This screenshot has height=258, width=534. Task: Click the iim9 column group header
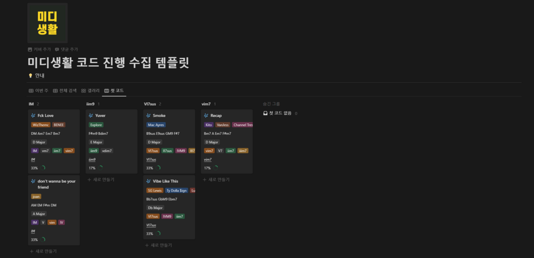pyautogui.click(x=90, y=104)
